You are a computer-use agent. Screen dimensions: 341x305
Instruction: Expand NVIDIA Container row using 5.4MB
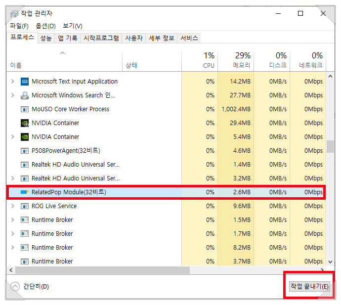[x=13, y=137]
